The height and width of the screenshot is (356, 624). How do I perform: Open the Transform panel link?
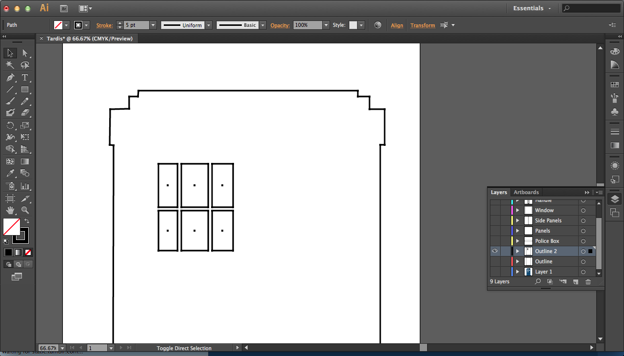tap(423, 25)
